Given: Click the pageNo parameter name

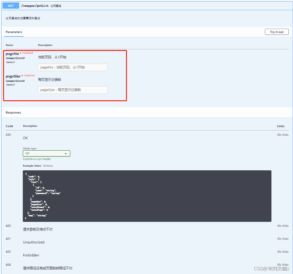Looking at the screenshot, I should click(12, 54).
